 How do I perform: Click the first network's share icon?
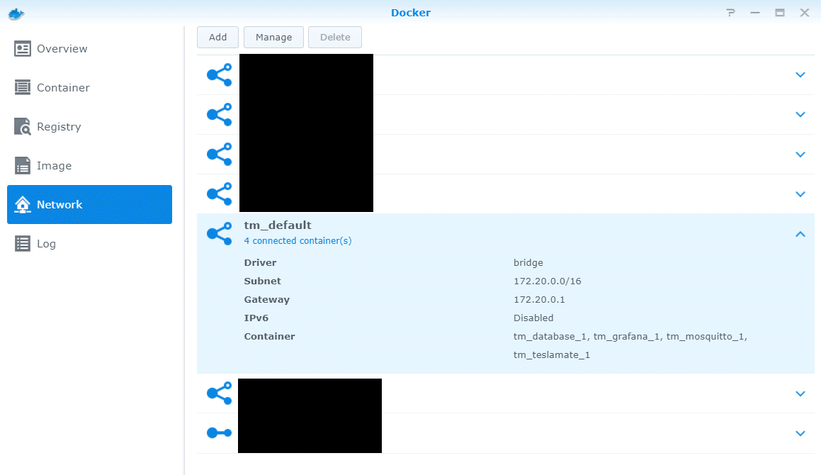tap(220, 75)
